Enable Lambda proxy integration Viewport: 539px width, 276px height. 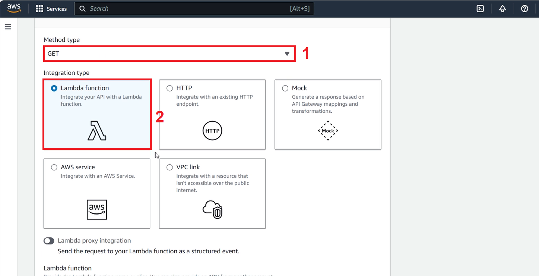49,241
